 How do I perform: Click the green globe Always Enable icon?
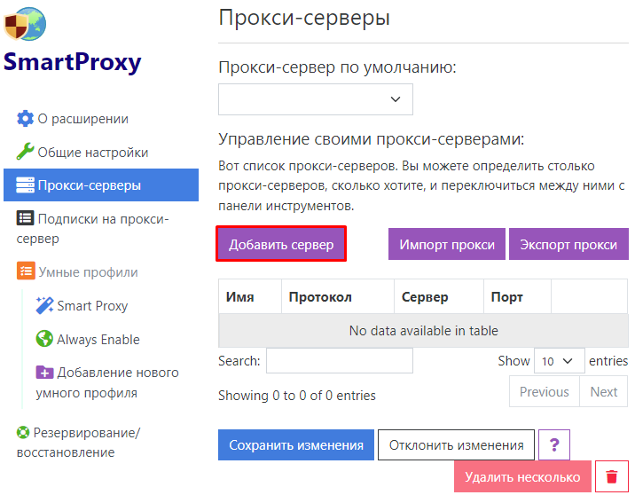coord(44,339)
